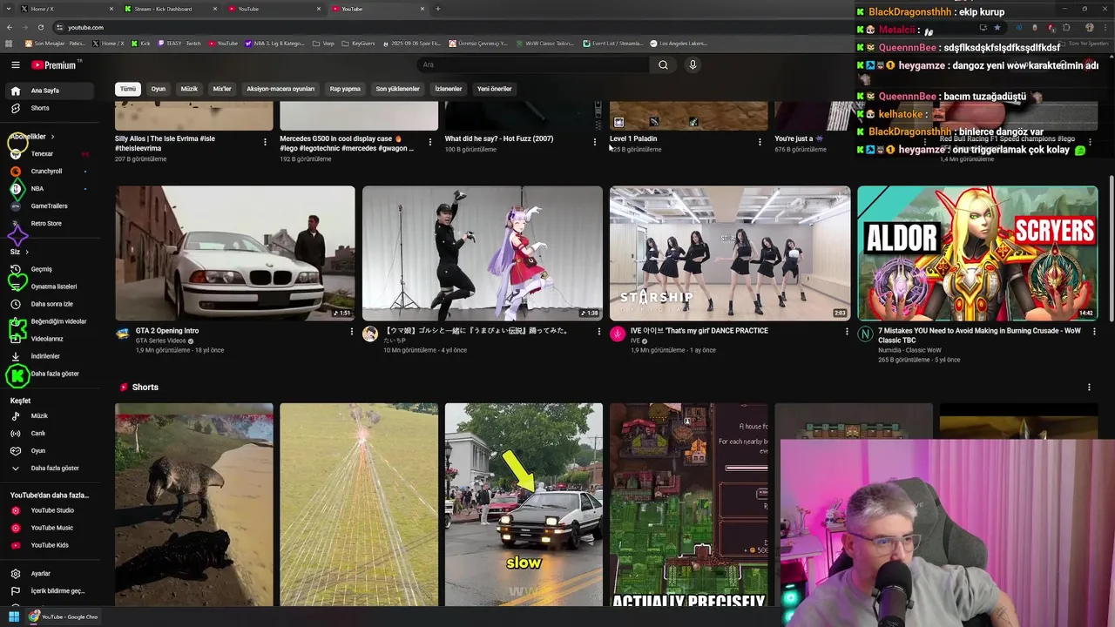The width and height of the screenshot is (1115, 627).
Task: Start voice search with microphone icon
Action: click(693, 65)
